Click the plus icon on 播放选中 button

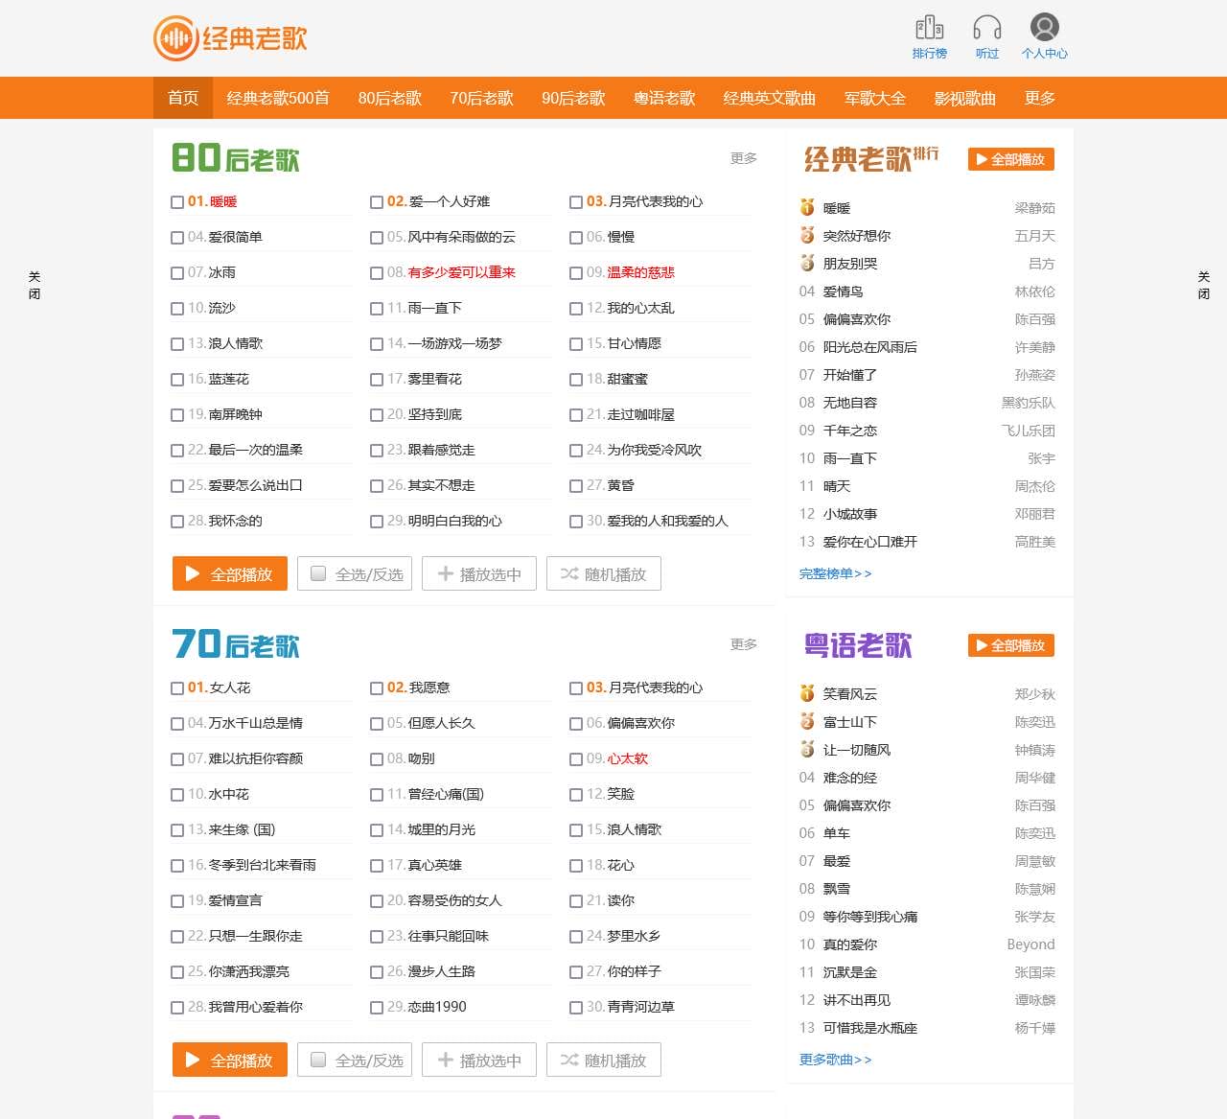[445, 573]
